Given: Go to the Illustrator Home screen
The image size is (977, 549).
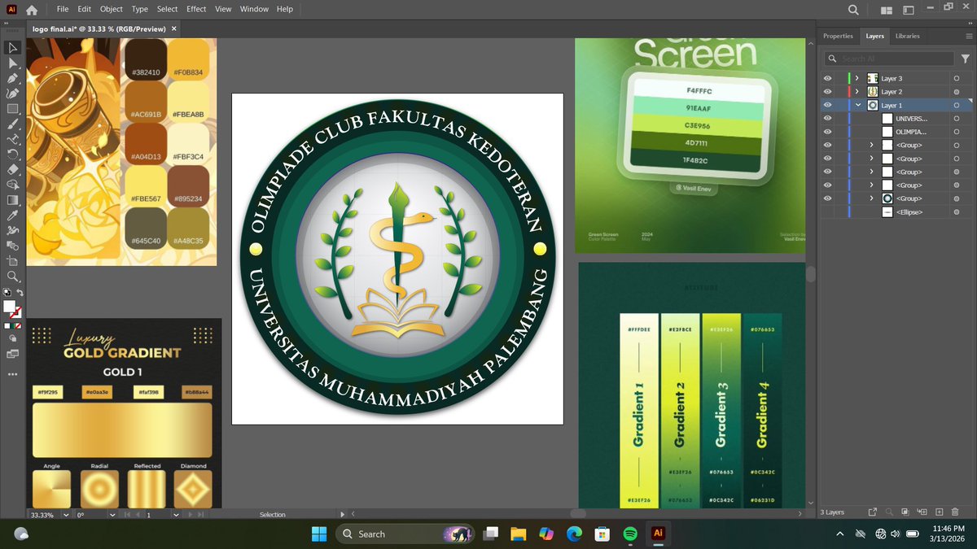Looking at the screenshot, I should 32,10.
